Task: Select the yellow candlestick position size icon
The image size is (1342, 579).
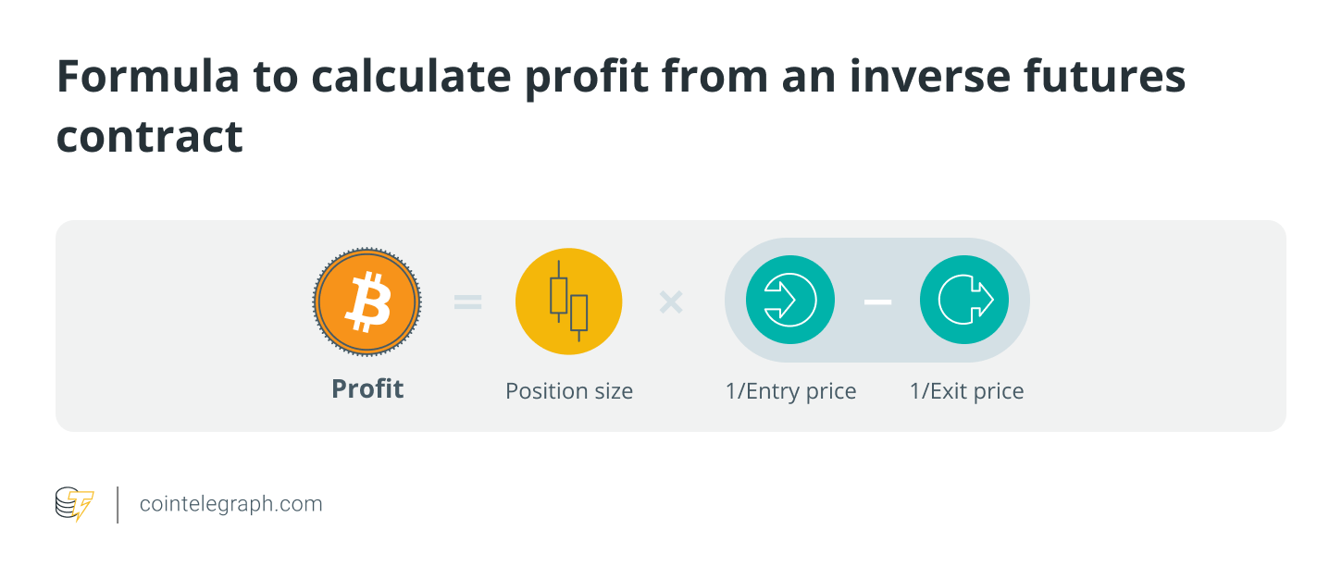Action: 568,301
